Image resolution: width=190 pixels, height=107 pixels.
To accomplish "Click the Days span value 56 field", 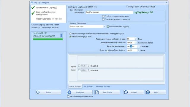I will coord(131,39).
